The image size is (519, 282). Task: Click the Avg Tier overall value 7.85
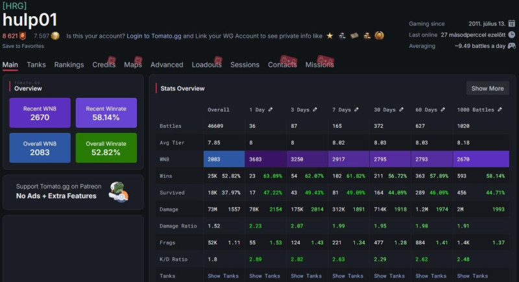click(214, 143)
